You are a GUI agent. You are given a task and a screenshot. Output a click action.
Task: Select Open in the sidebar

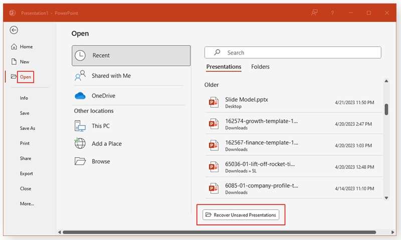(x=26, y=77)
